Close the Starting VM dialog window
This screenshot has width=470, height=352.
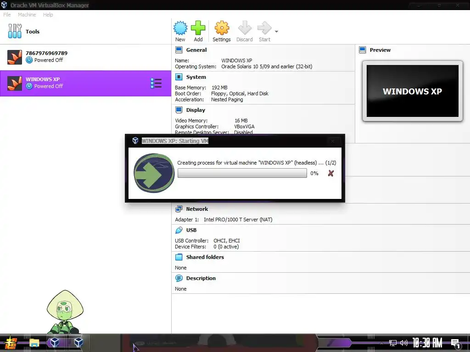point(332,141)
